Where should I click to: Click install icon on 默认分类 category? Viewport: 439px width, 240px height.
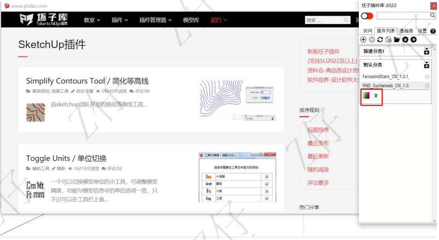click(x=426, y=65)
